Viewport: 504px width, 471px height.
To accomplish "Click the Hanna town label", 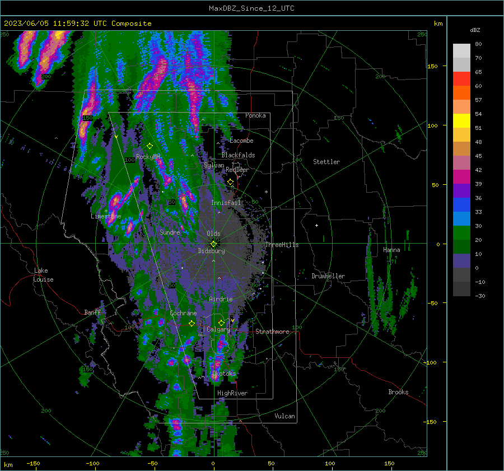I will click(391, 250).
